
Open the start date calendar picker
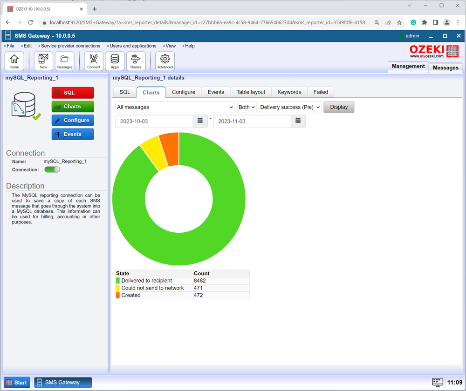[x=200, y=121]
